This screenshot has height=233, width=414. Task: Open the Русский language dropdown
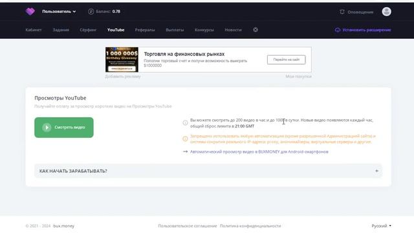coord(381,226)
